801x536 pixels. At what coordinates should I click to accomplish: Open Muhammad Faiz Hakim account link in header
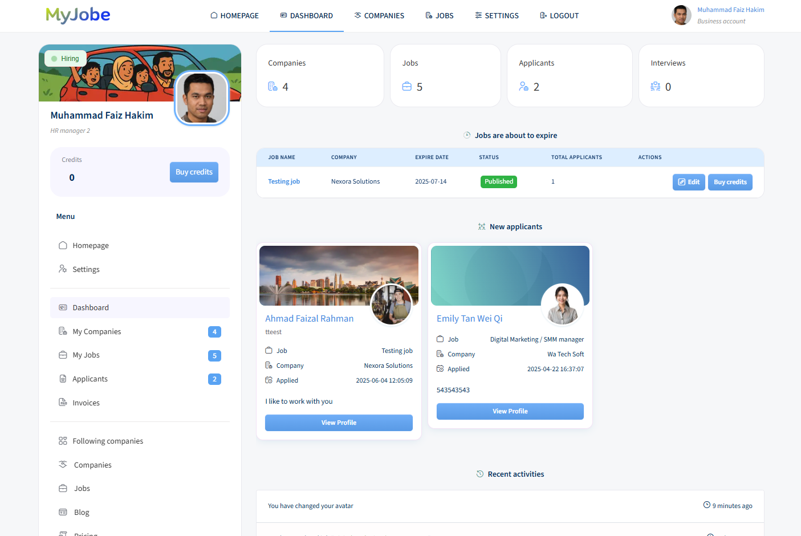(x=731, y=10)
